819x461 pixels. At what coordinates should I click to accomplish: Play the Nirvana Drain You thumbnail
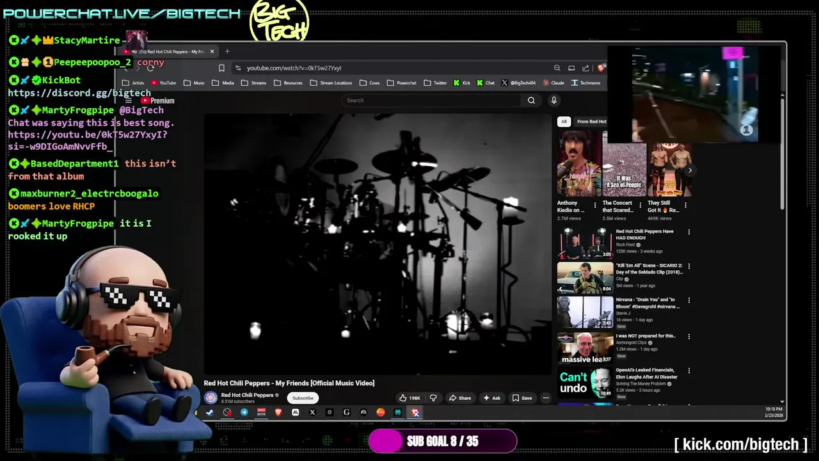point(585,312)
